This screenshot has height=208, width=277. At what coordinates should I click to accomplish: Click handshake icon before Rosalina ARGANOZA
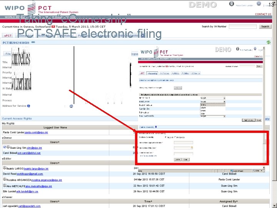(x=5, y=179)
